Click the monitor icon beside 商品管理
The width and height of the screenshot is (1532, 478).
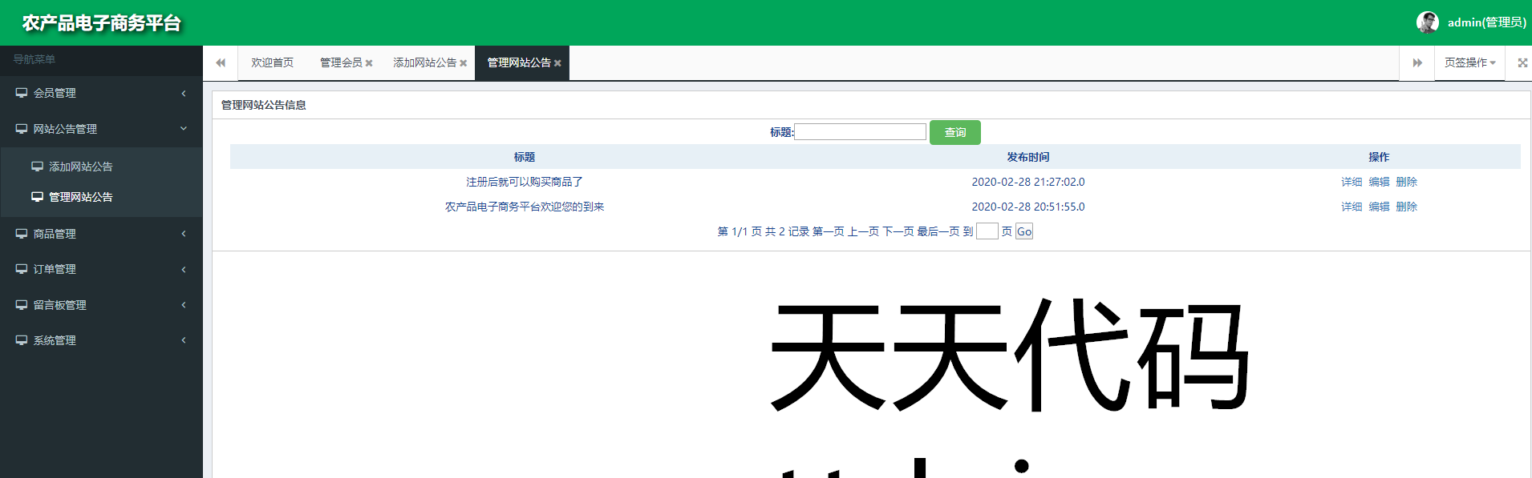pos(22,234)
